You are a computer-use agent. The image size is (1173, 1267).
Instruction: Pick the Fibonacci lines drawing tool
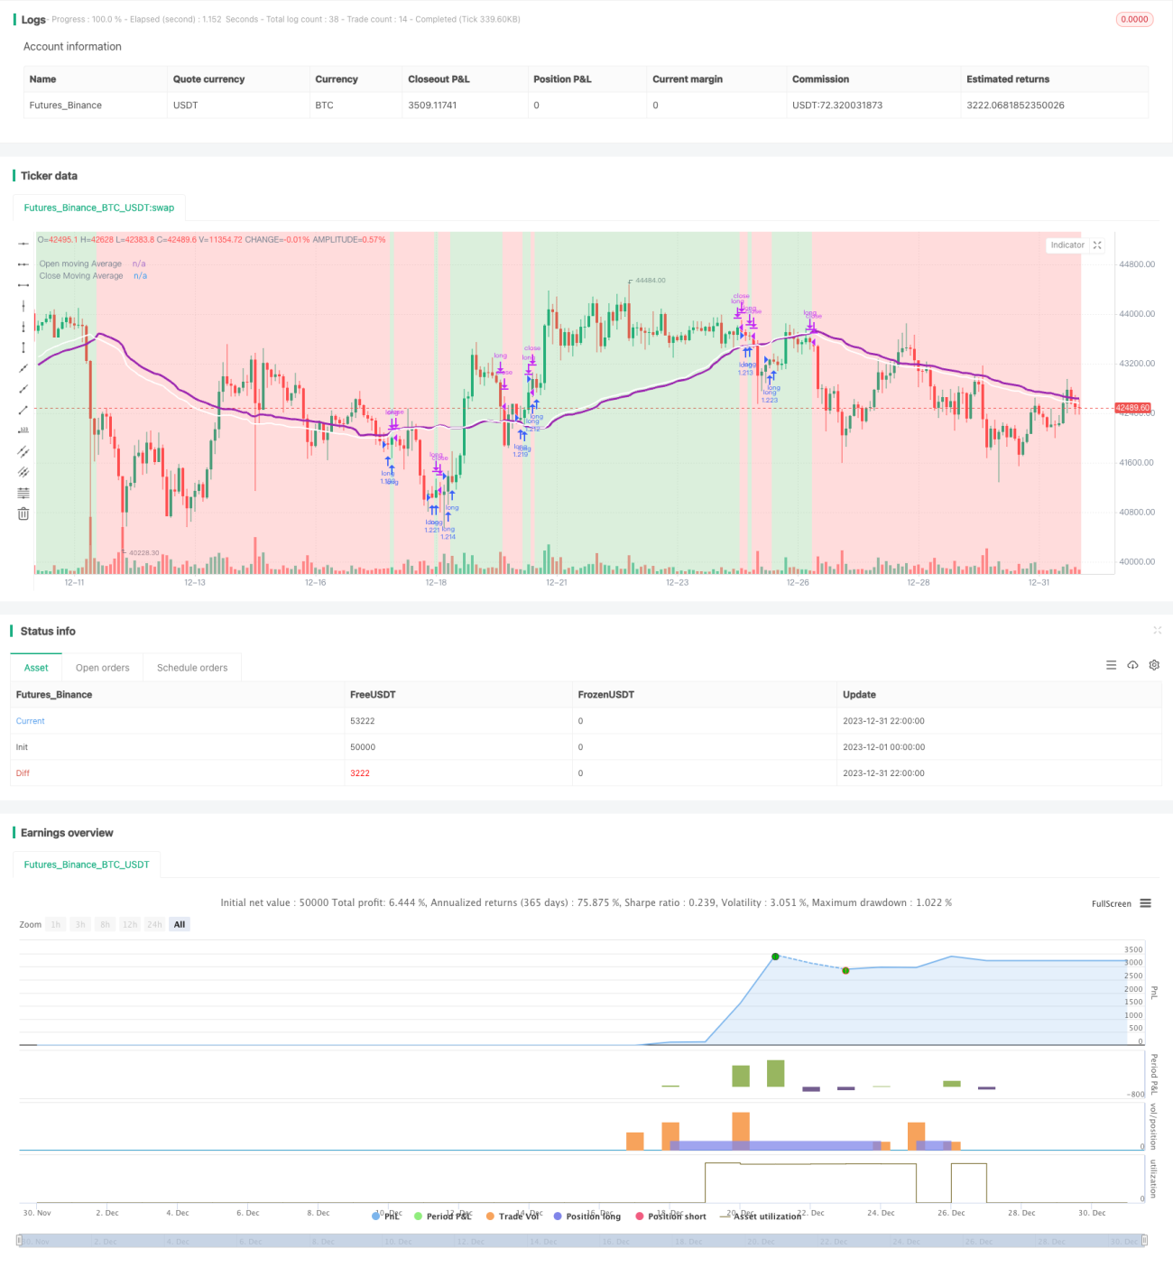pos(23,493)
